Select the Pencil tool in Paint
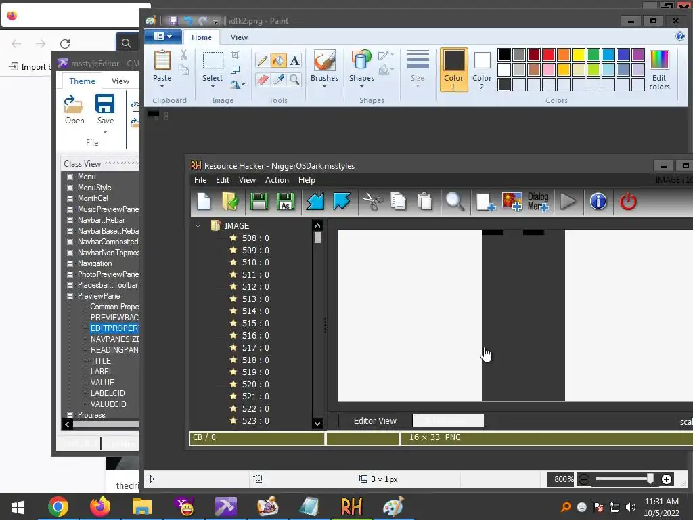The image size is (693, 520). pos(262,60)
